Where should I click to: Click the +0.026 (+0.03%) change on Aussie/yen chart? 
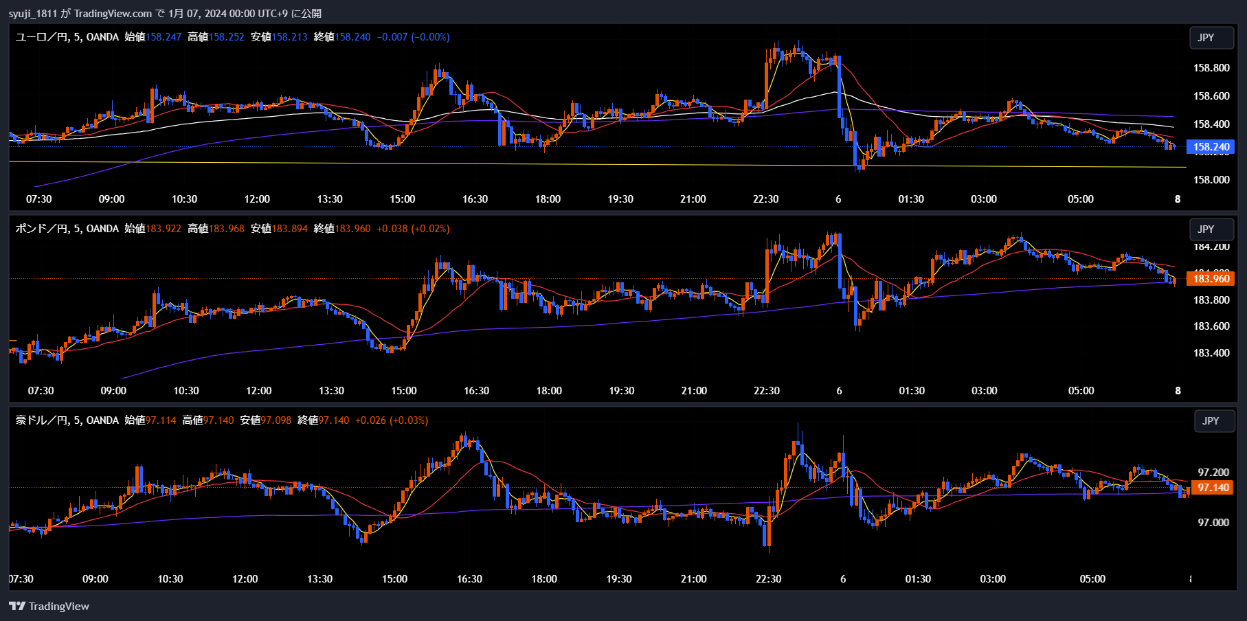391,420
